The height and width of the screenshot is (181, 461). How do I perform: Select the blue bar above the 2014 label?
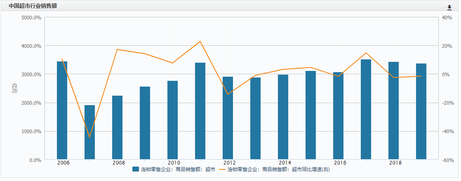click(x=283, y=117)
